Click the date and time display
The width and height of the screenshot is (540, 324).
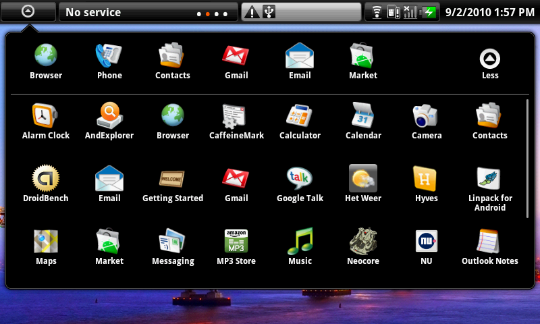click(x=490, y=12)
